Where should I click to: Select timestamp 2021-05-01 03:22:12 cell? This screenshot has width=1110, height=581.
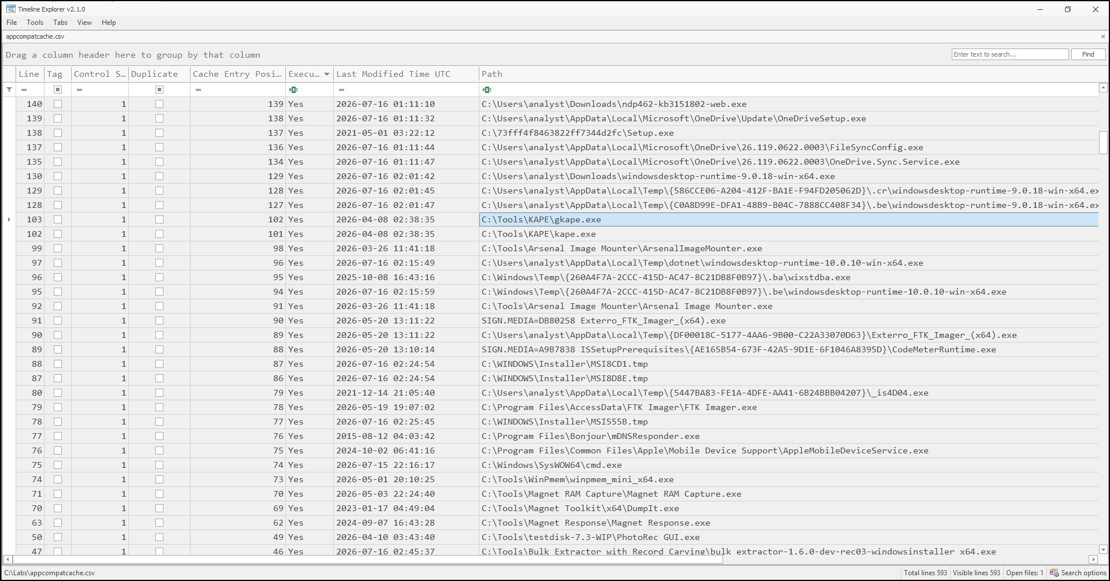(406, 133)
